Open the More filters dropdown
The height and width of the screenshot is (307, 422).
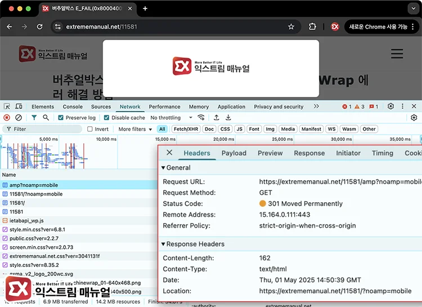click(x=135, y=129)
